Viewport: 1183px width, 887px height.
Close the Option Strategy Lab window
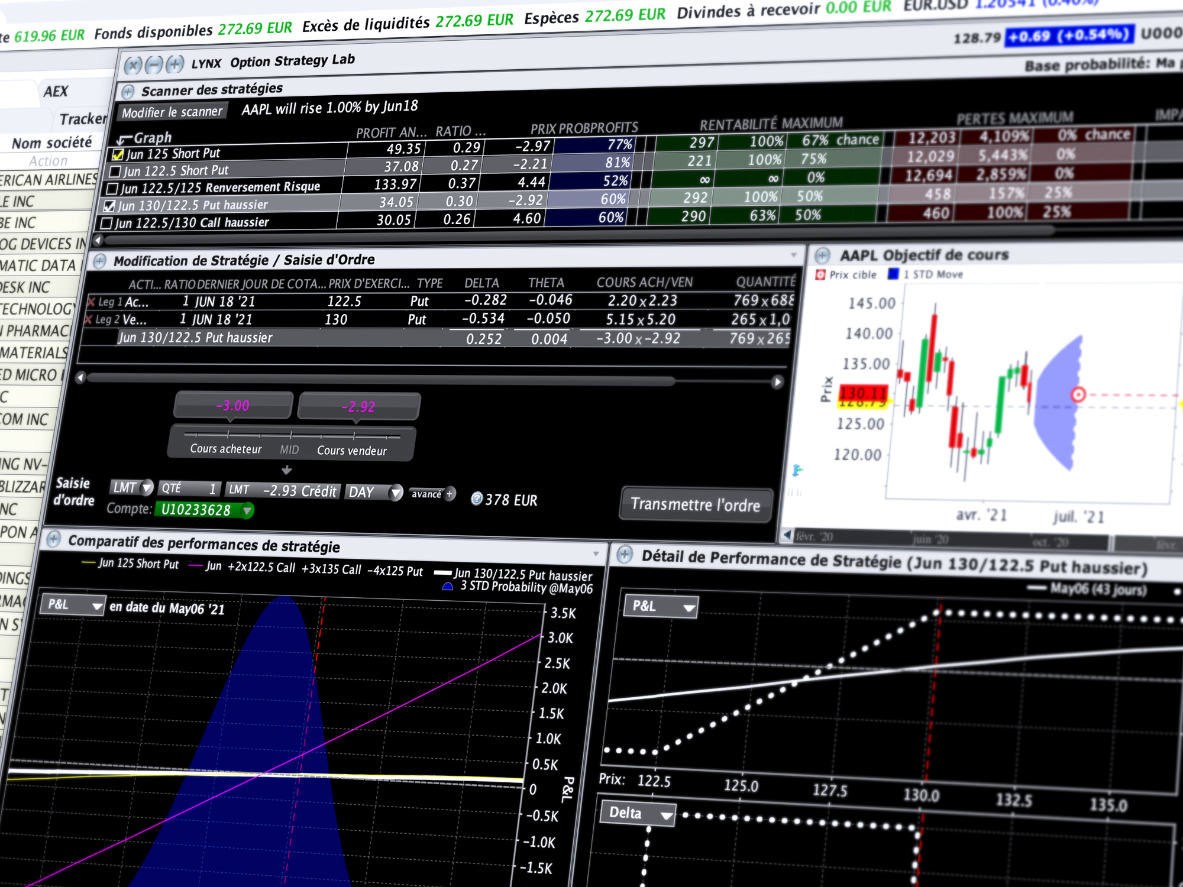(x=134, y=65)
